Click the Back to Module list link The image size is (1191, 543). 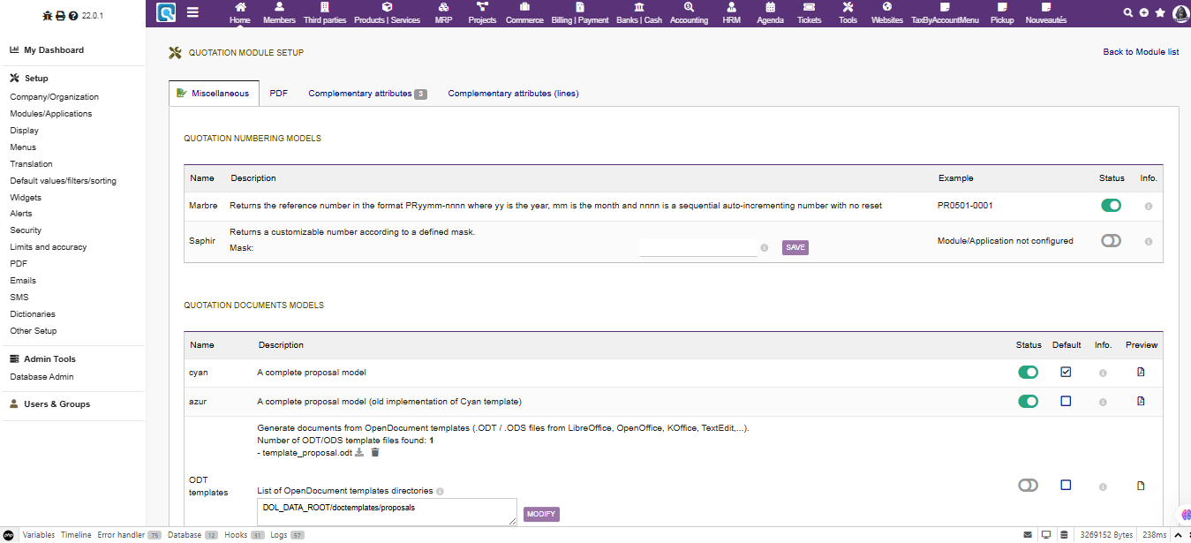coord(1141,52)
